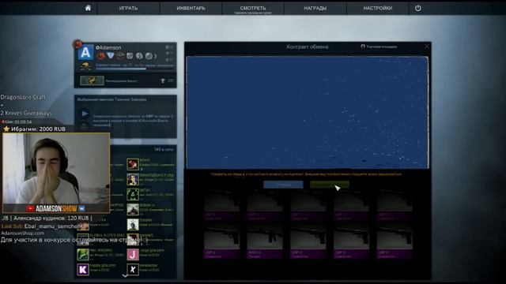Open the red swirl avatar friend
This screenshot has width=506, height=284.
pos(133,164)
